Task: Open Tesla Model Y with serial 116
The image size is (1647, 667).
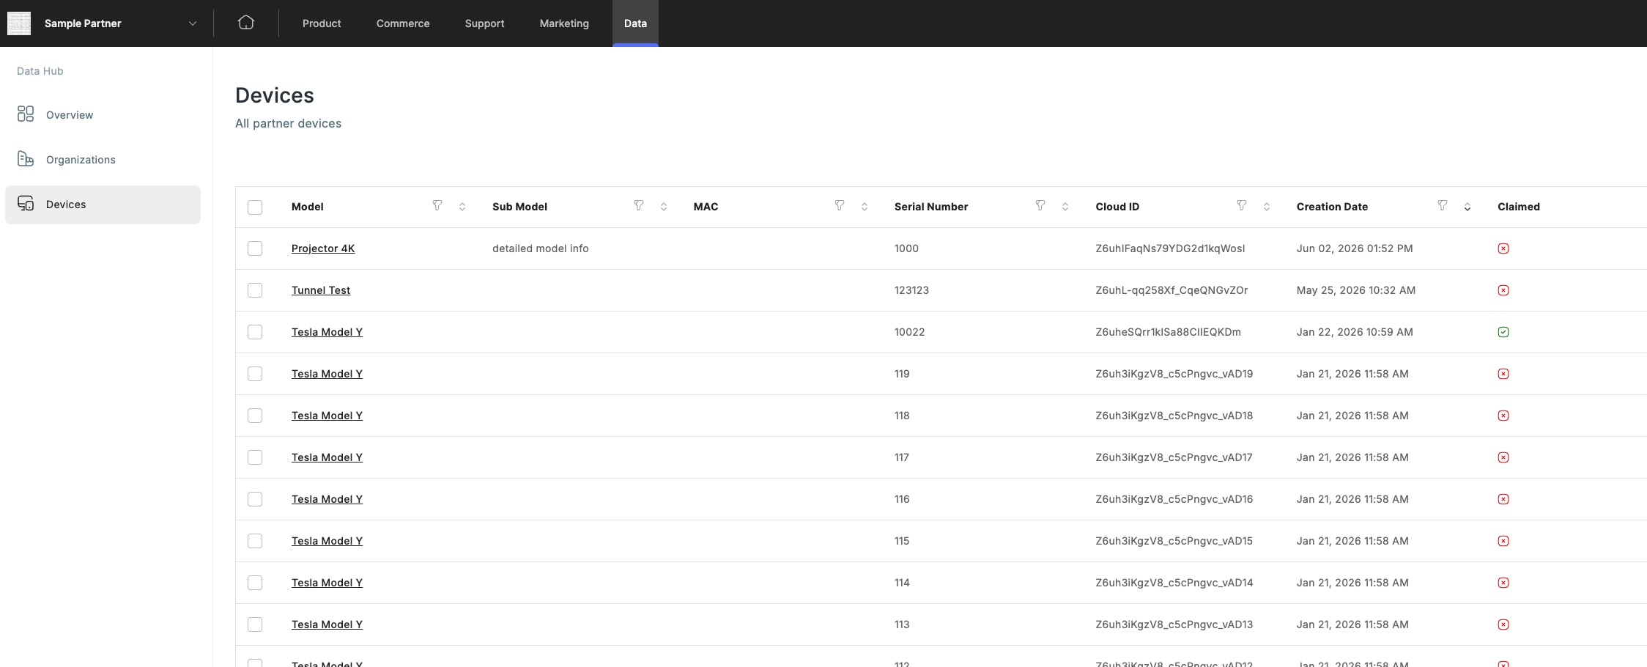Action: 327,499
